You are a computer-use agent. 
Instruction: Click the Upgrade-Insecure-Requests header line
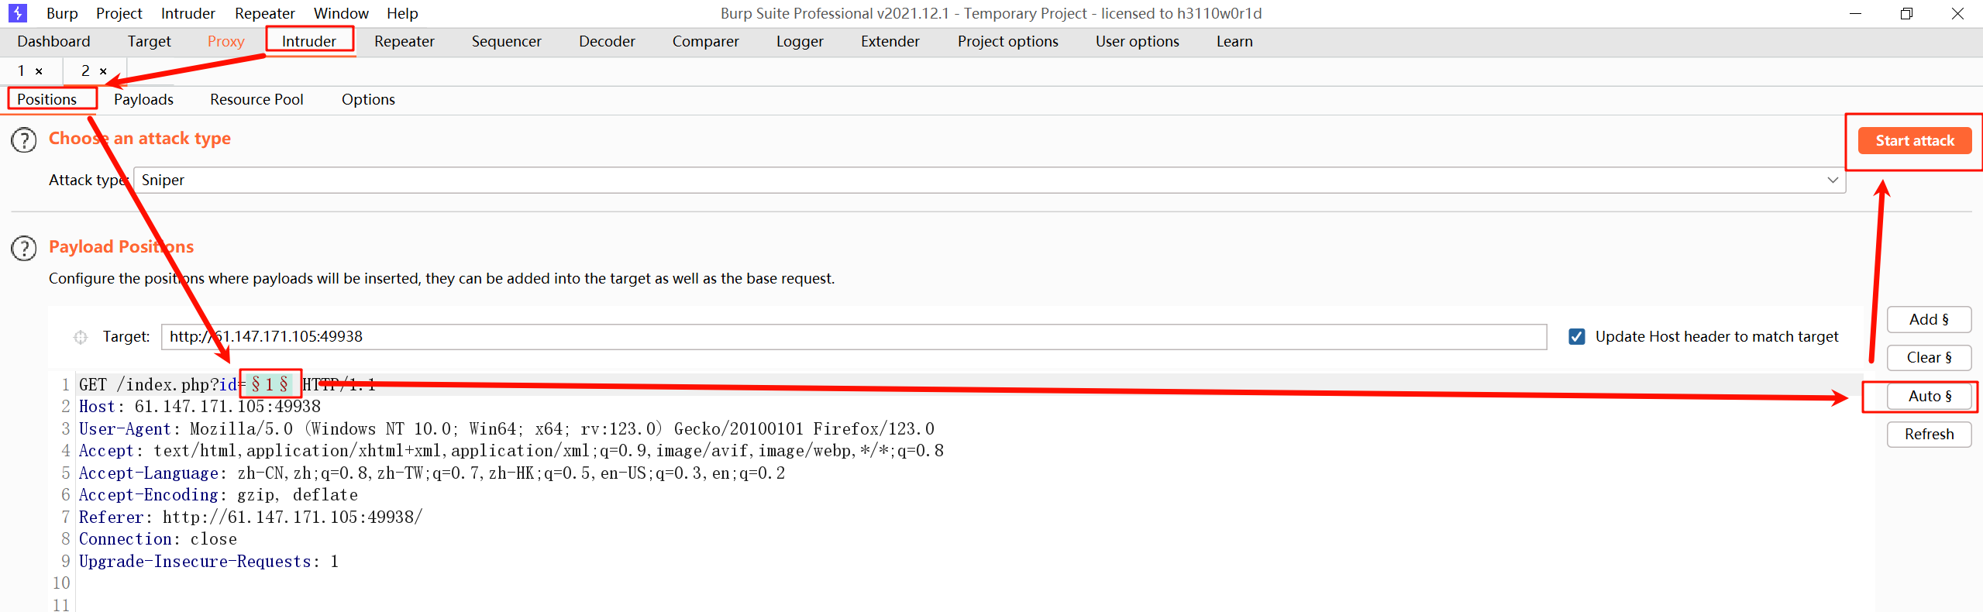209,562
